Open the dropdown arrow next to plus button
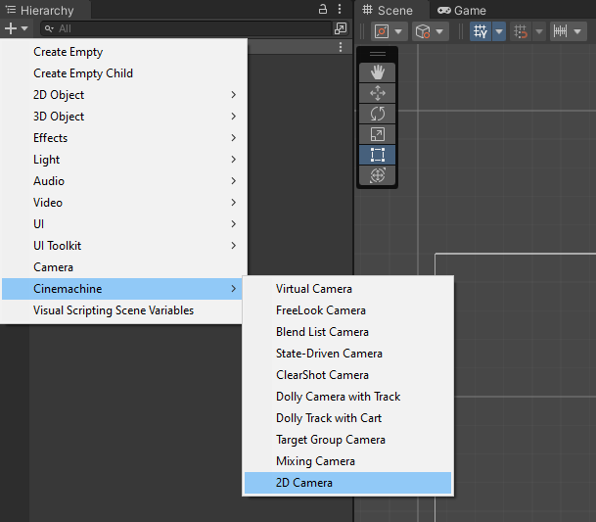This screenshot has height=522, width=596. (x=24, y=28)
